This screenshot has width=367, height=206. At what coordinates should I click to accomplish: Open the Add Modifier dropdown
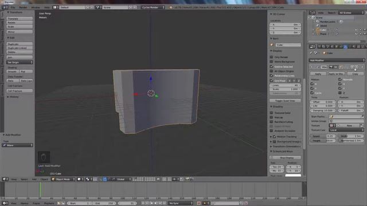click(337, 60)
